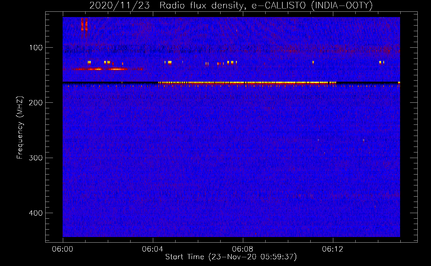Click the 300 frequency tick label
431x266 pixels.
click(x=36, y=158)
